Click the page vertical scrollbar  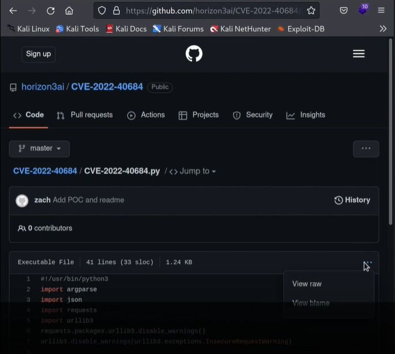coord(390,132)
